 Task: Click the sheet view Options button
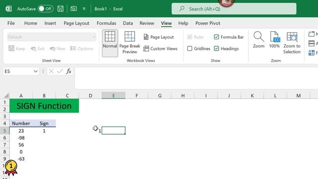81,49
